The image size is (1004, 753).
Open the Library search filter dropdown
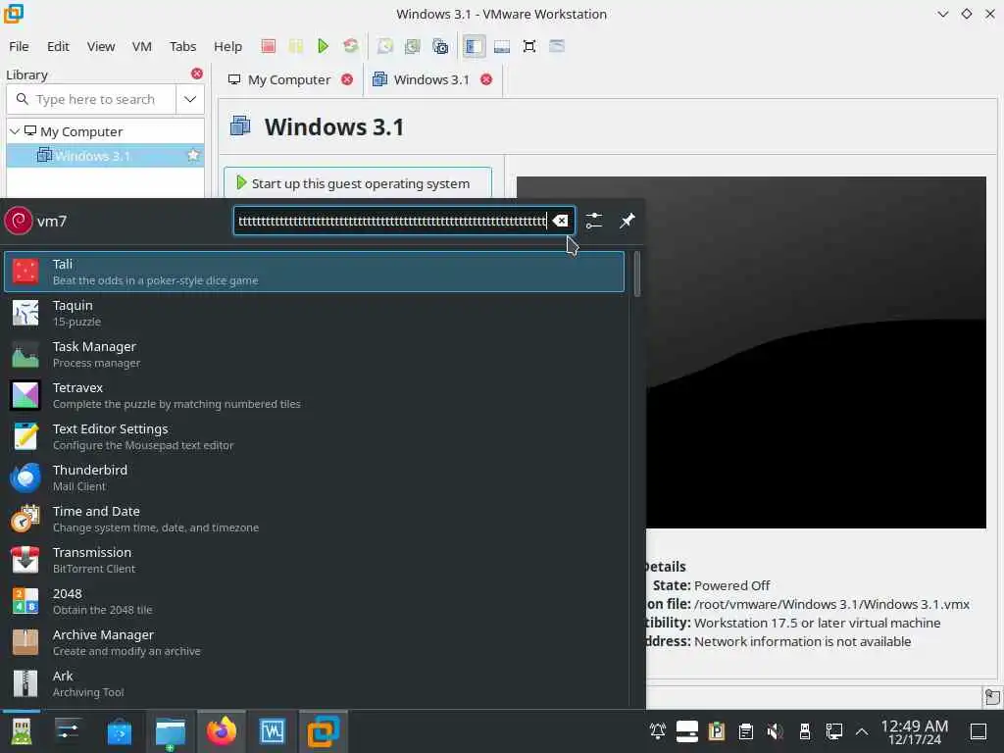[x=190, y=99]
